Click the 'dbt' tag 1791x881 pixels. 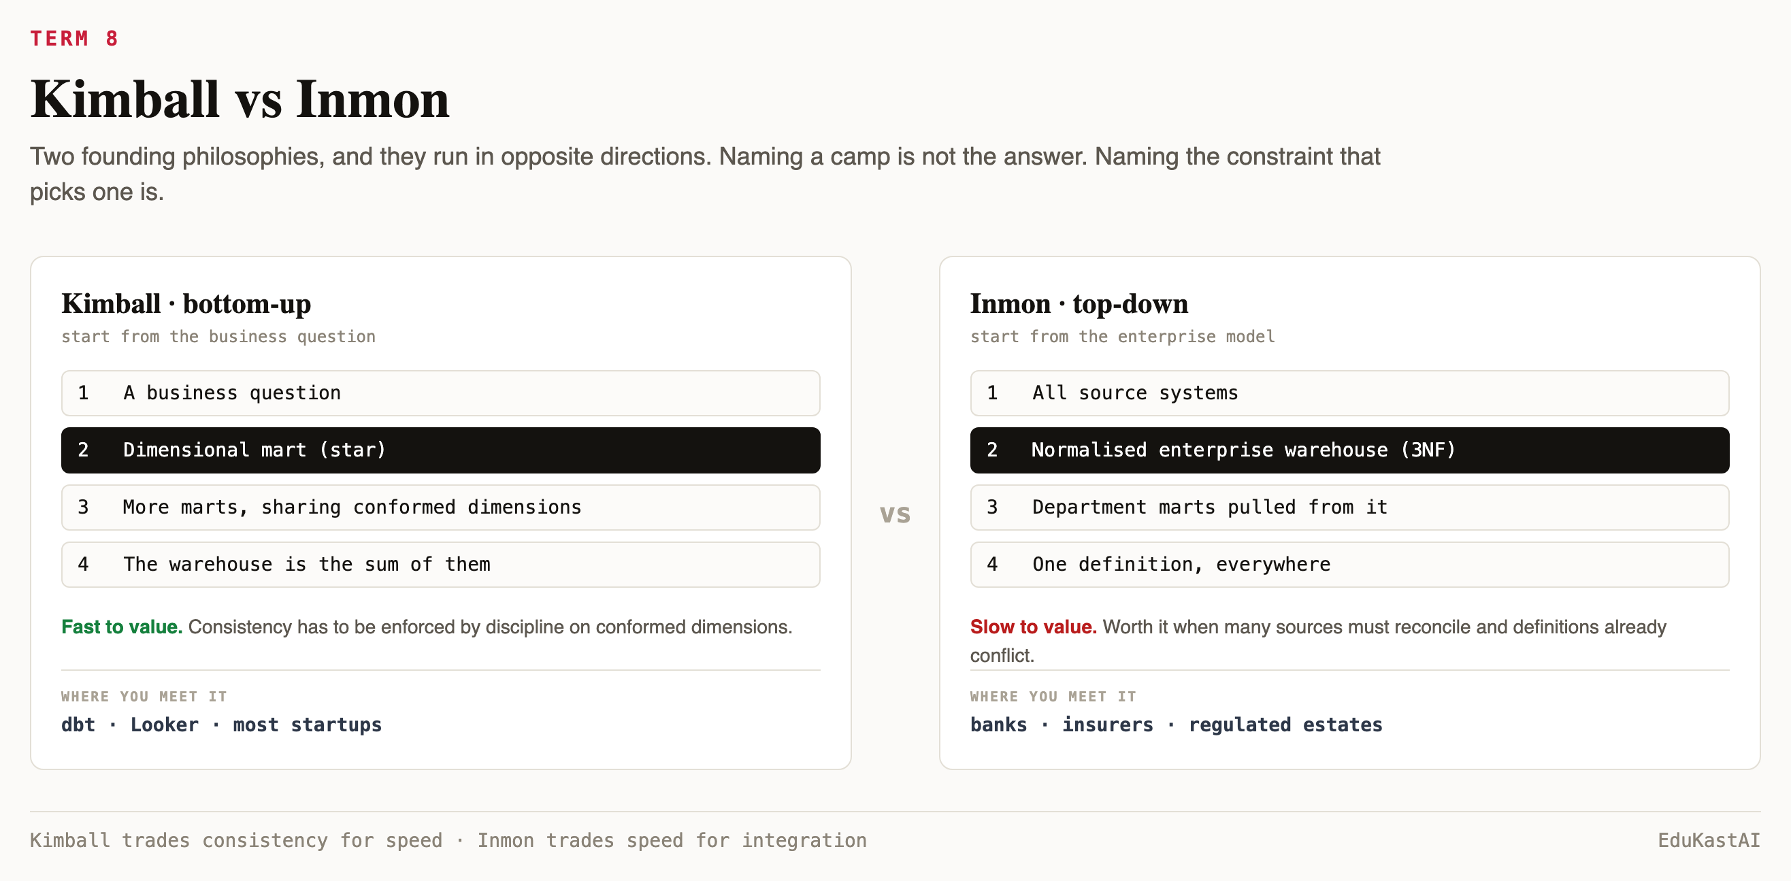tap(78, 725)
